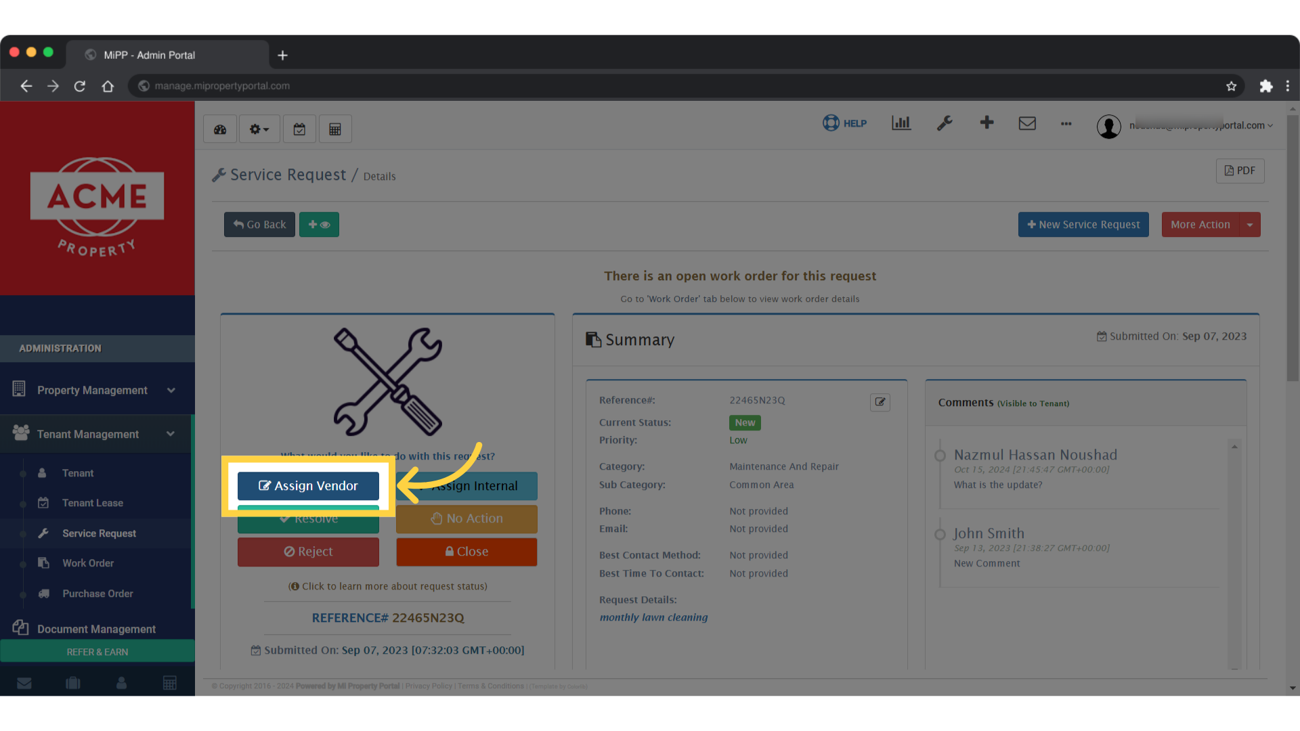Open the user account dropdown
Viewport: 1300px width, 731px height.
(1201, 125)
